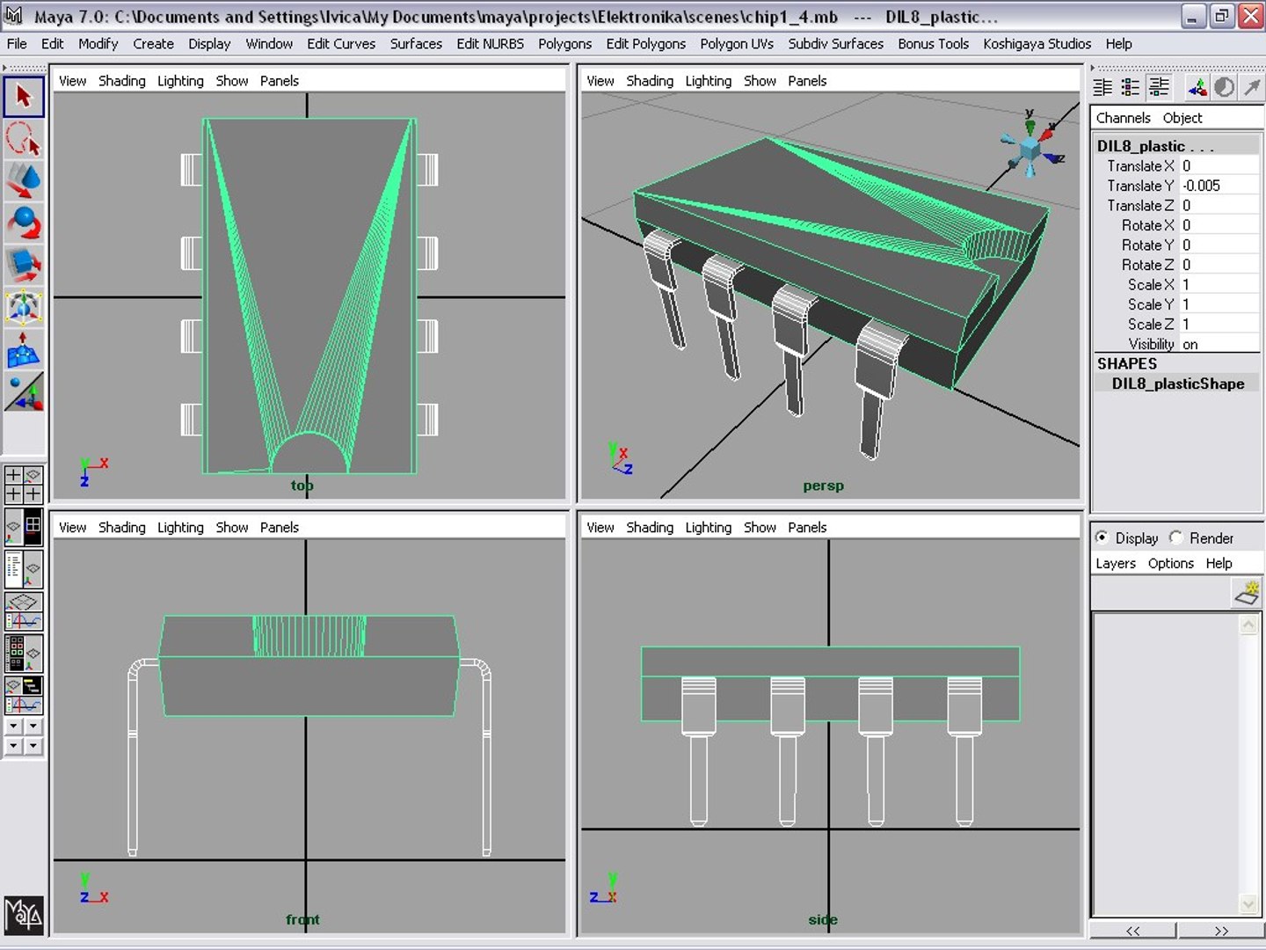Show the Tool Settings panel icon
This screenshot has width=1266, height=950.
pos(1131,87)
